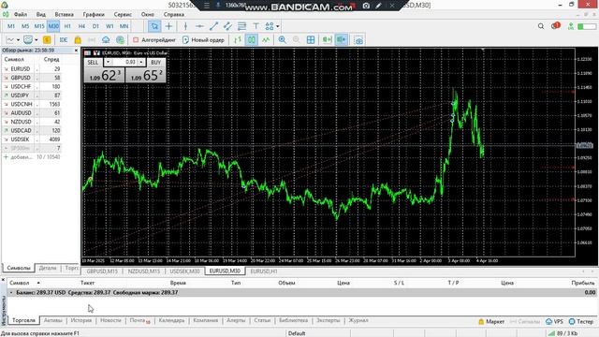The height and width of the screenshot is (337, 599).
Task: Collapse the Баланс summary row
Action: click(x=11, y=293)
